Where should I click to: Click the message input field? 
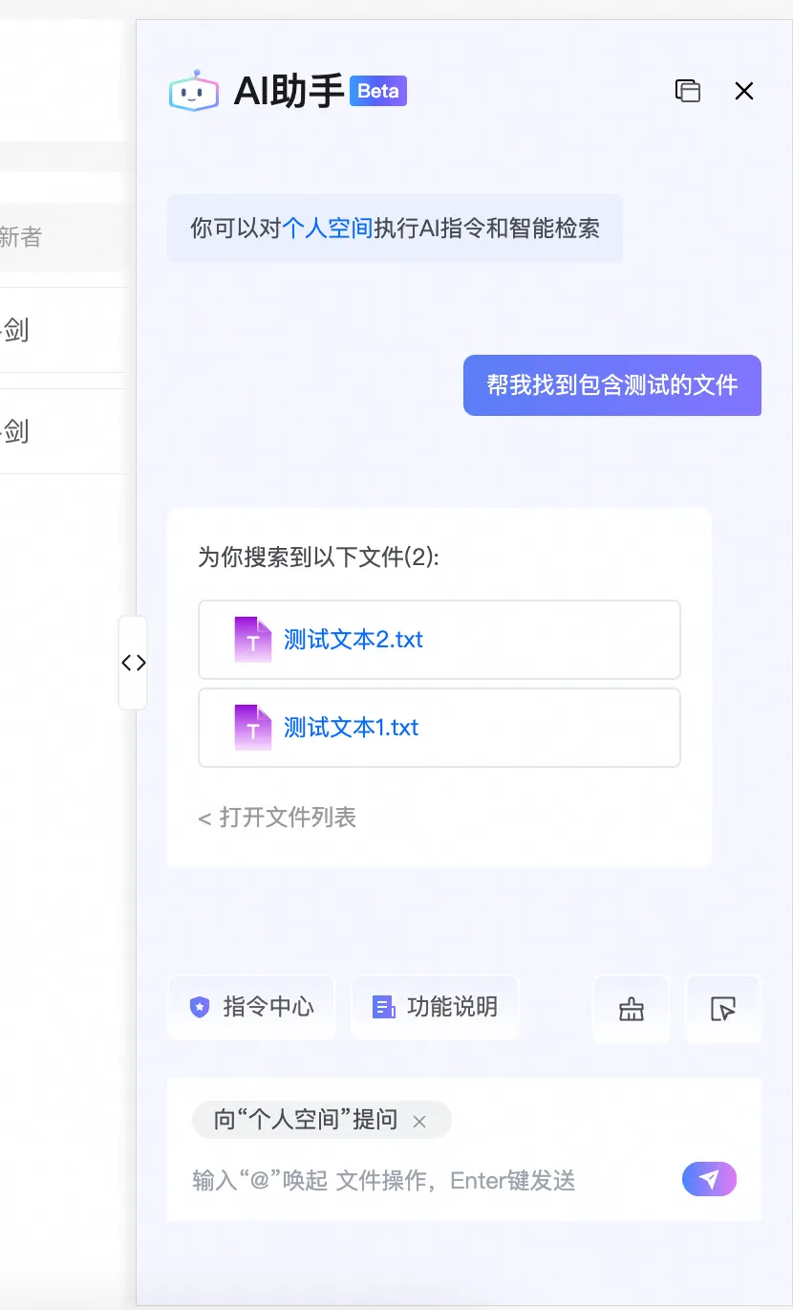pos(430,1181)
